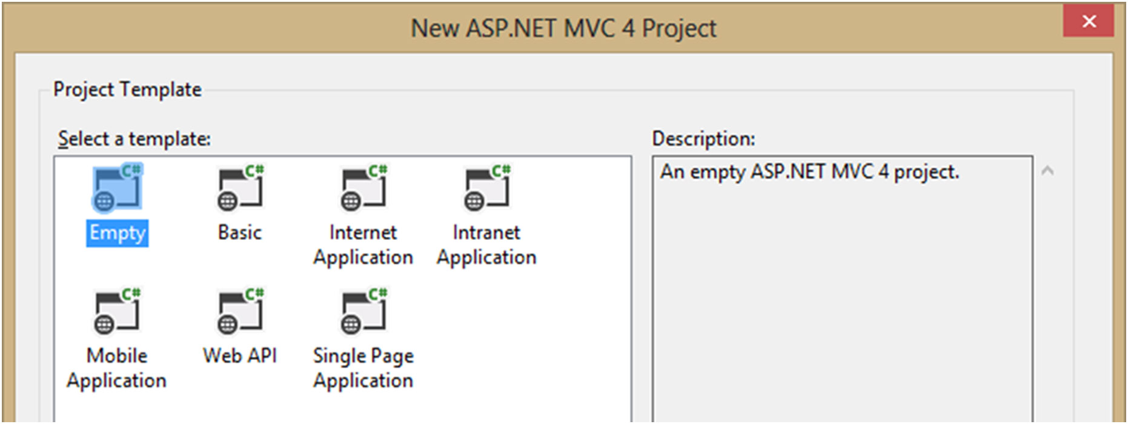The width and height of the screenshot is (1128, 424).
Task: Select the Empty template icon
Action: [117, 188]
